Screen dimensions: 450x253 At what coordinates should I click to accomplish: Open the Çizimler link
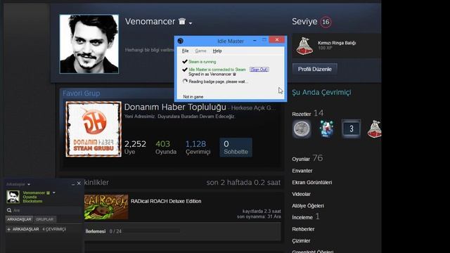click(301, 240)
